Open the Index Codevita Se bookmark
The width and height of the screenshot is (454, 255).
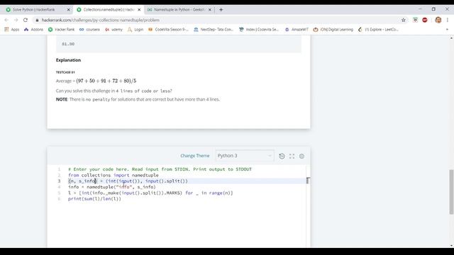259,30
